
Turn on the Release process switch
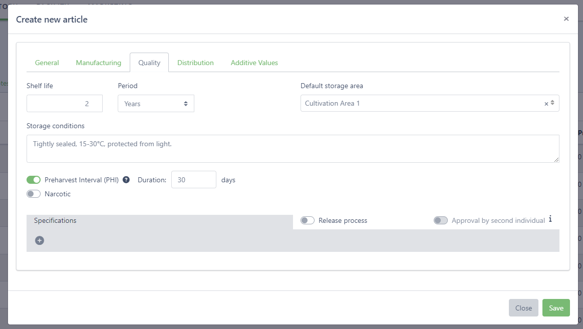[x=308, y=220]
